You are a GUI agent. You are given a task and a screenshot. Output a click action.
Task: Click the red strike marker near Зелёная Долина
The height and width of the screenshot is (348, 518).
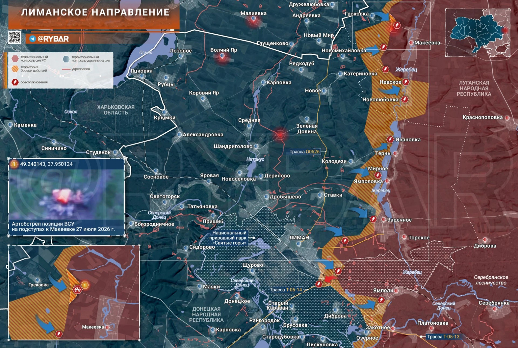tap(280, 134)
